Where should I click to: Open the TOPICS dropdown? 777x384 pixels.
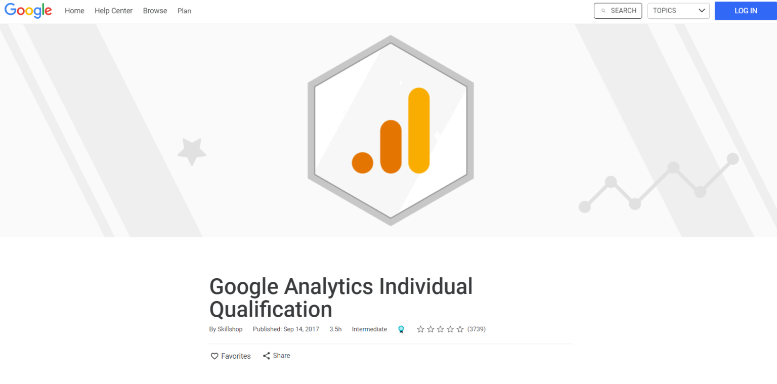pyautogui.click(x=678, y=10)
